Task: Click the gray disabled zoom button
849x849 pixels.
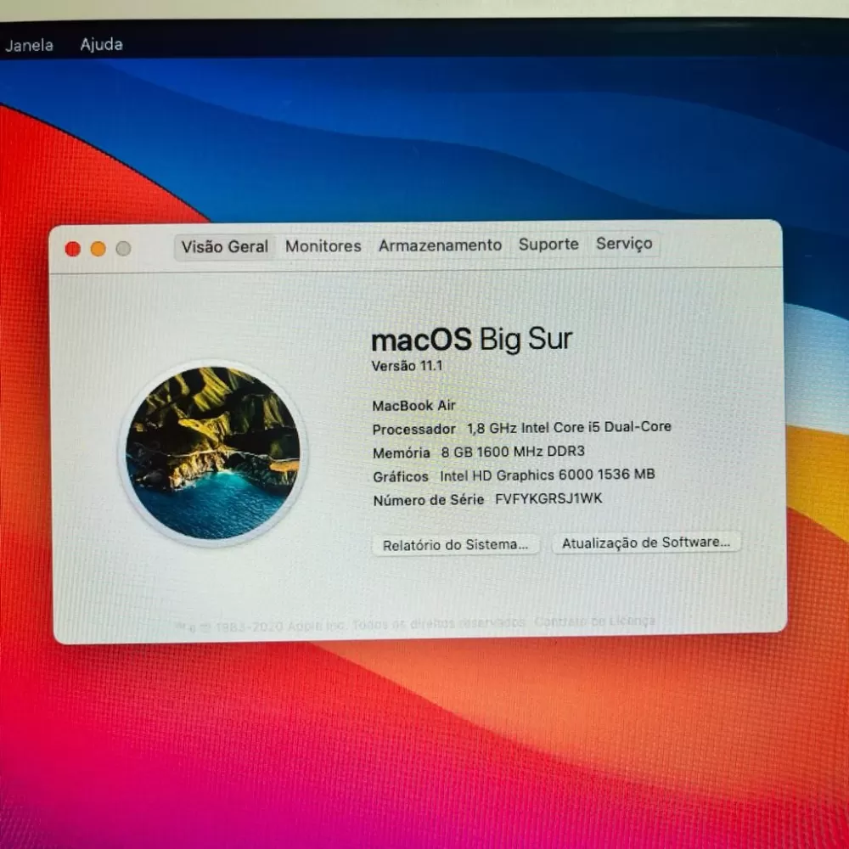Action: tap(123, 249)
